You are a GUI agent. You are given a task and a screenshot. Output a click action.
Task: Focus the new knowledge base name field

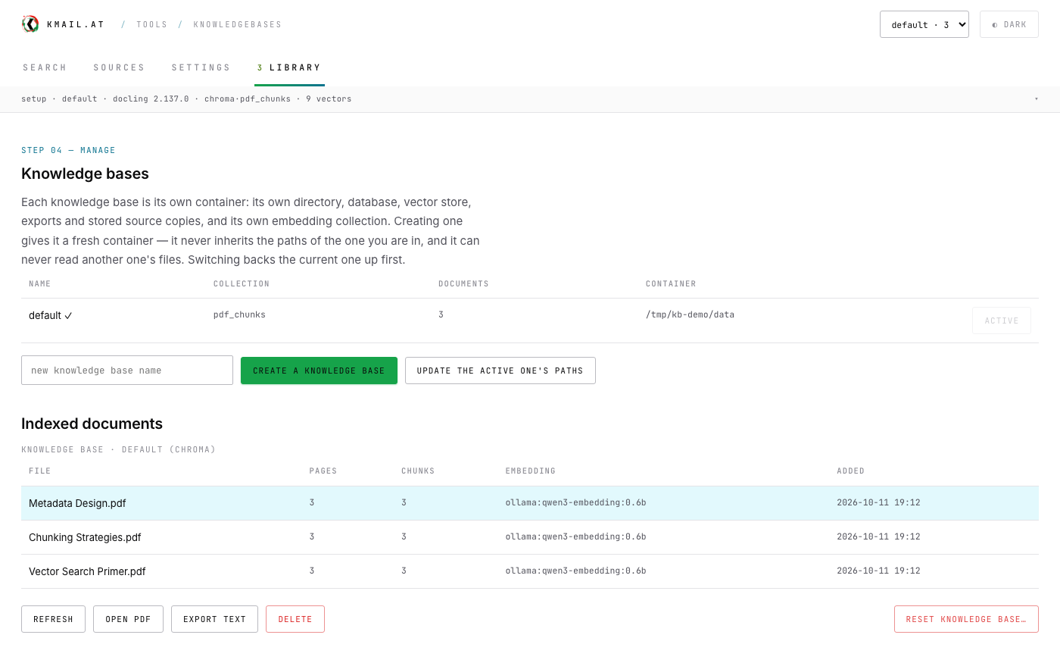127,371
